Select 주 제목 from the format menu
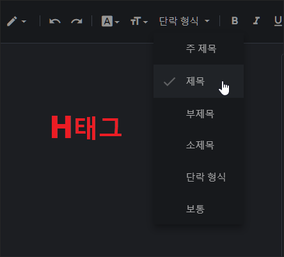 (198, 49)
